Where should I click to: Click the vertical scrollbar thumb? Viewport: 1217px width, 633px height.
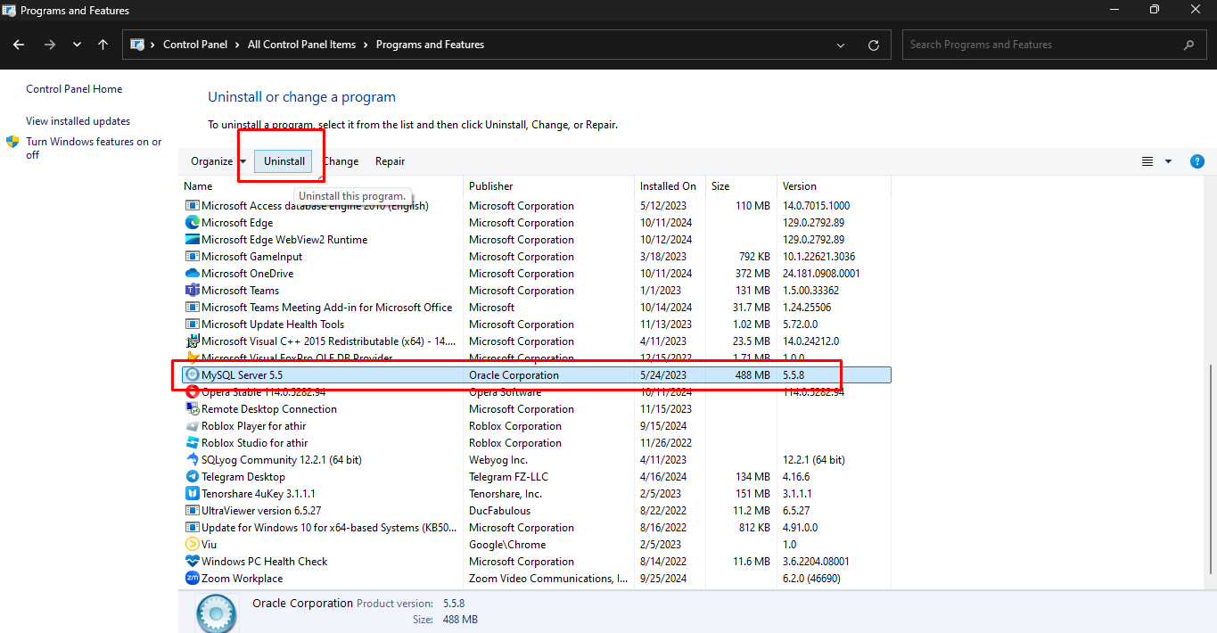[x=1211, y=470]
